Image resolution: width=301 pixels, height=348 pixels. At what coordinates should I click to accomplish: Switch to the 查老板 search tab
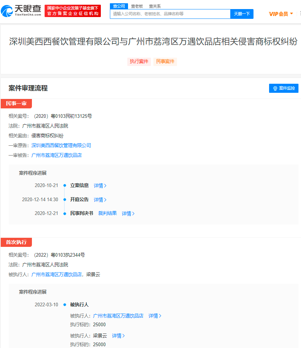137,6
